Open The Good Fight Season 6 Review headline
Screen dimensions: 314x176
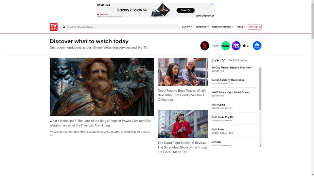pyautogui.click(x=182, y=147)
